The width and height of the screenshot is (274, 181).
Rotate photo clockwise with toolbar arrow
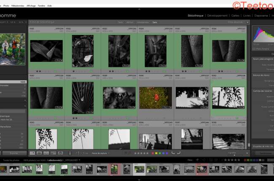pyautogui.click(x=179, y=153)
